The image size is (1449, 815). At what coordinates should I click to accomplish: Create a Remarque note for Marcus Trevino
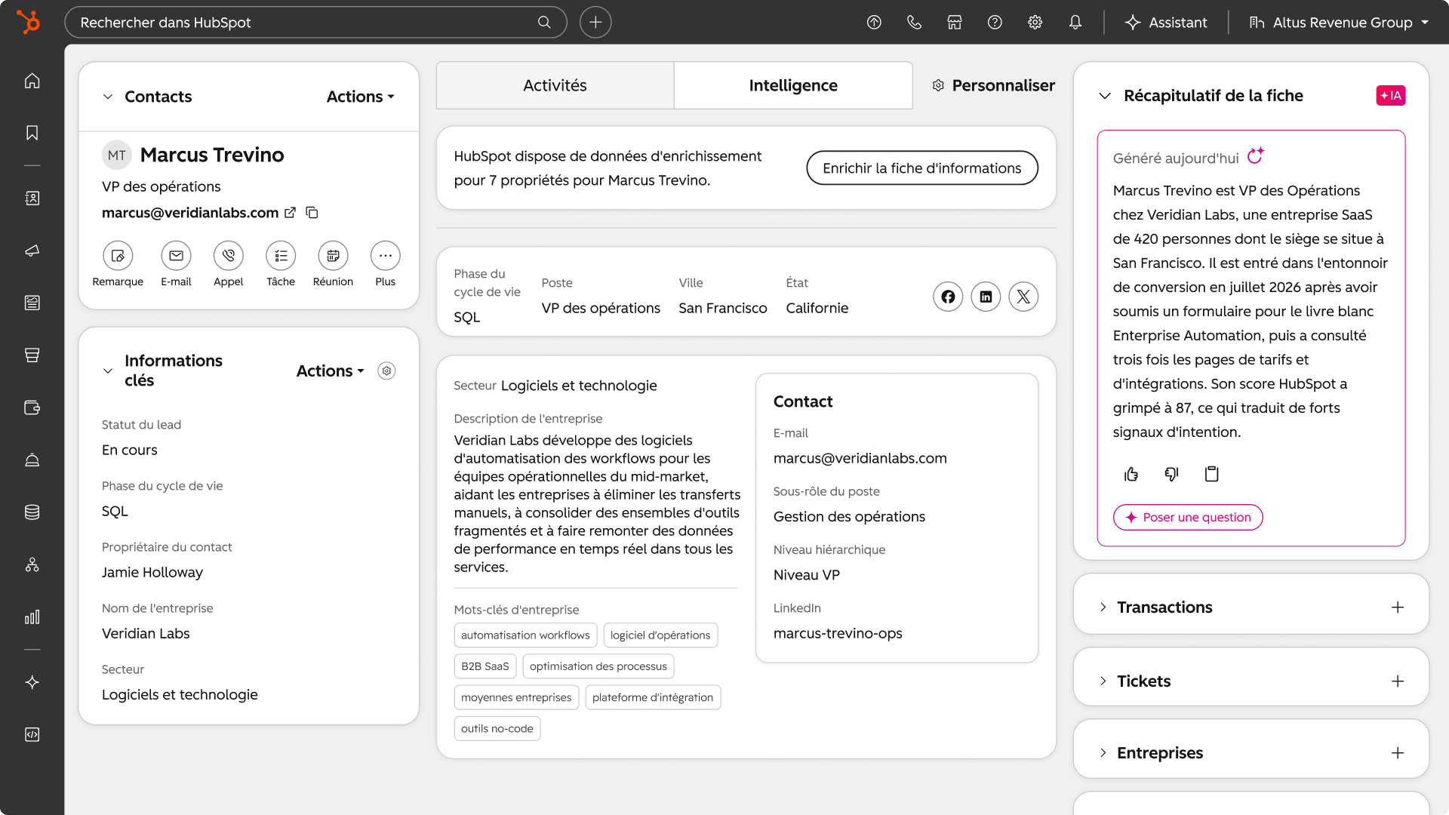[118, 256]
